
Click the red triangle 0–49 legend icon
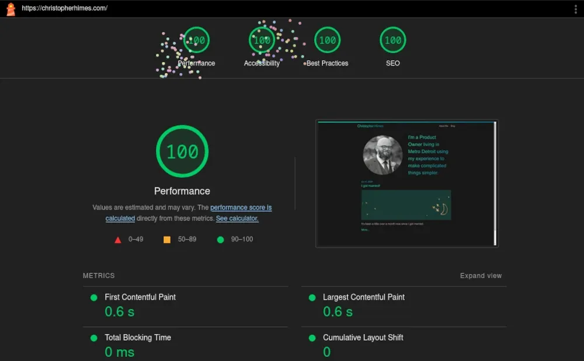click(117, 239)
